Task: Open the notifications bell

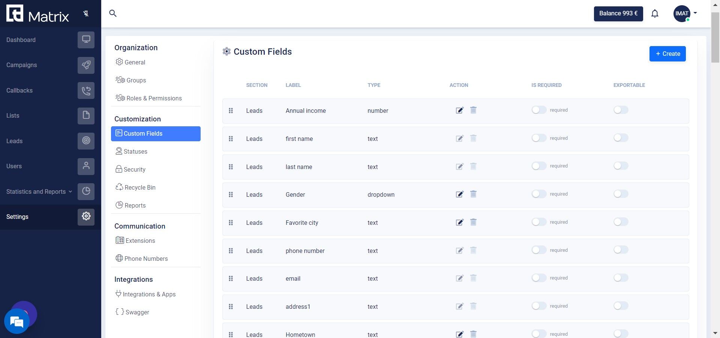Action: [655, 13]
